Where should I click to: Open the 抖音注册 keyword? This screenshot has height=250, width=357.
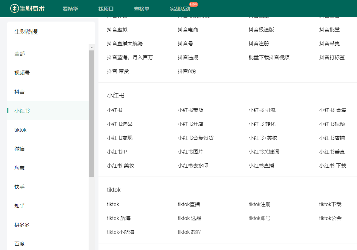point(259,43)
